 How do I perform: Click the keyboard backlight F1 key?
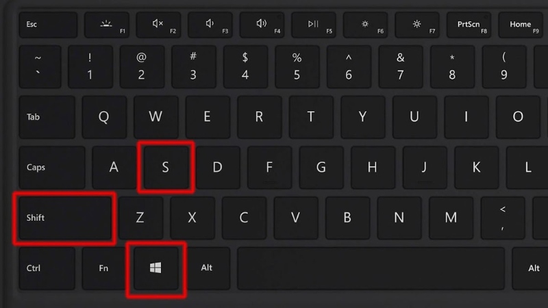pos(107,25)
